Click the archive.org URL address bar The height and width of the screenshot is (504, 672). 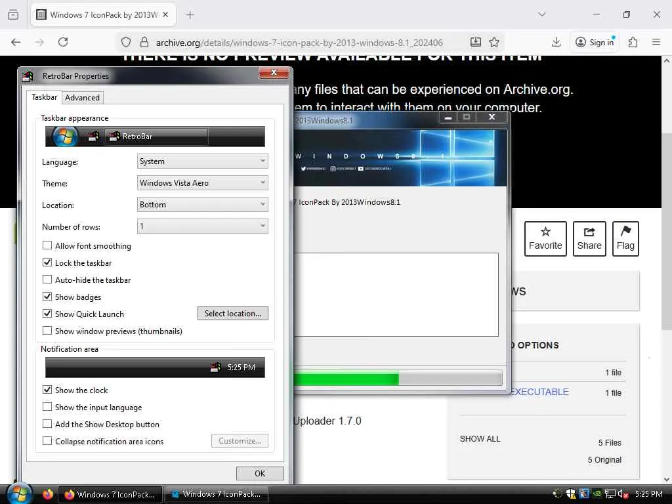(299, 43)
